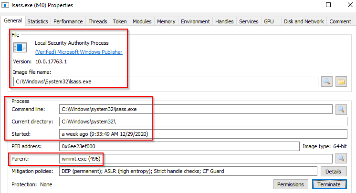Open the Handles tab

coord(224,21)
